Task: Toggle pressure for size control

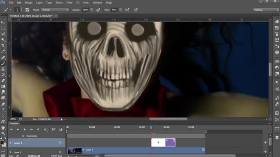Action: (x=136, y=10)
